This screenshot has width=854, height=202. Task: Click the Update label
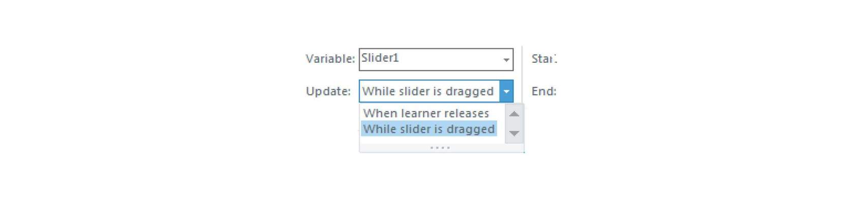pos(328,91)
